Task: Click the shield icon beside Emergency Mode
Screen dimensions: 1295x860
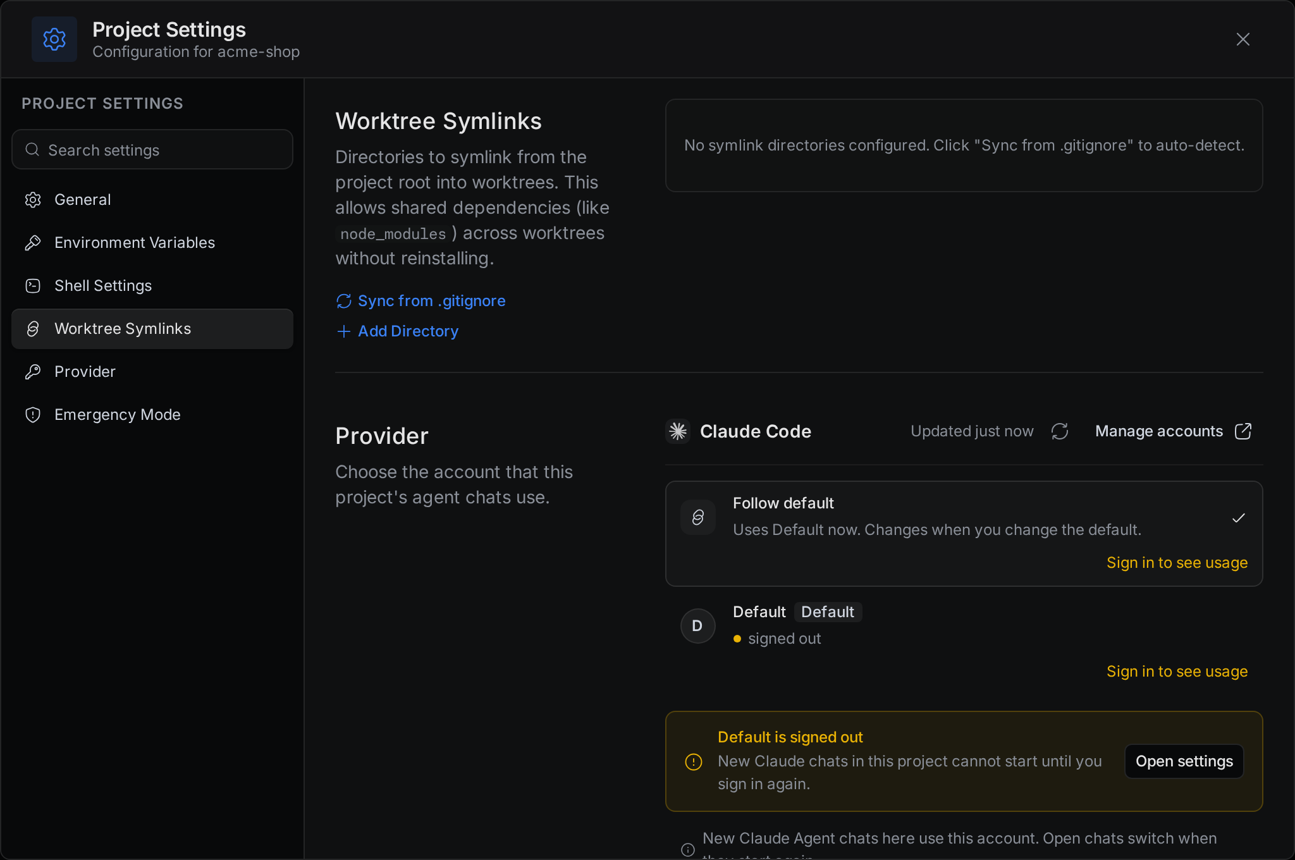Action: tap(33, 415)
